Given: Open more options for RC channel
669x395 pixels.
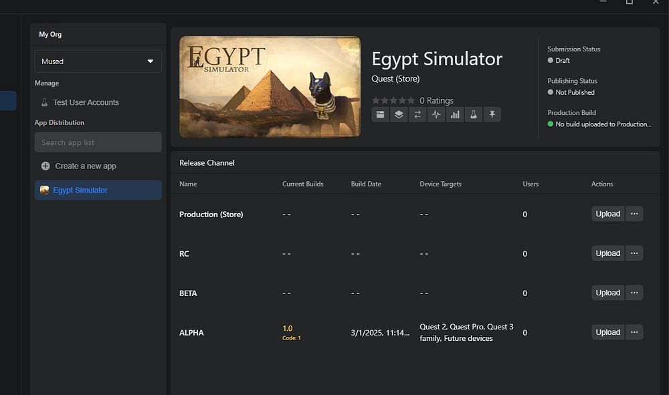Looking at the screenshot, I should point(634,253).
